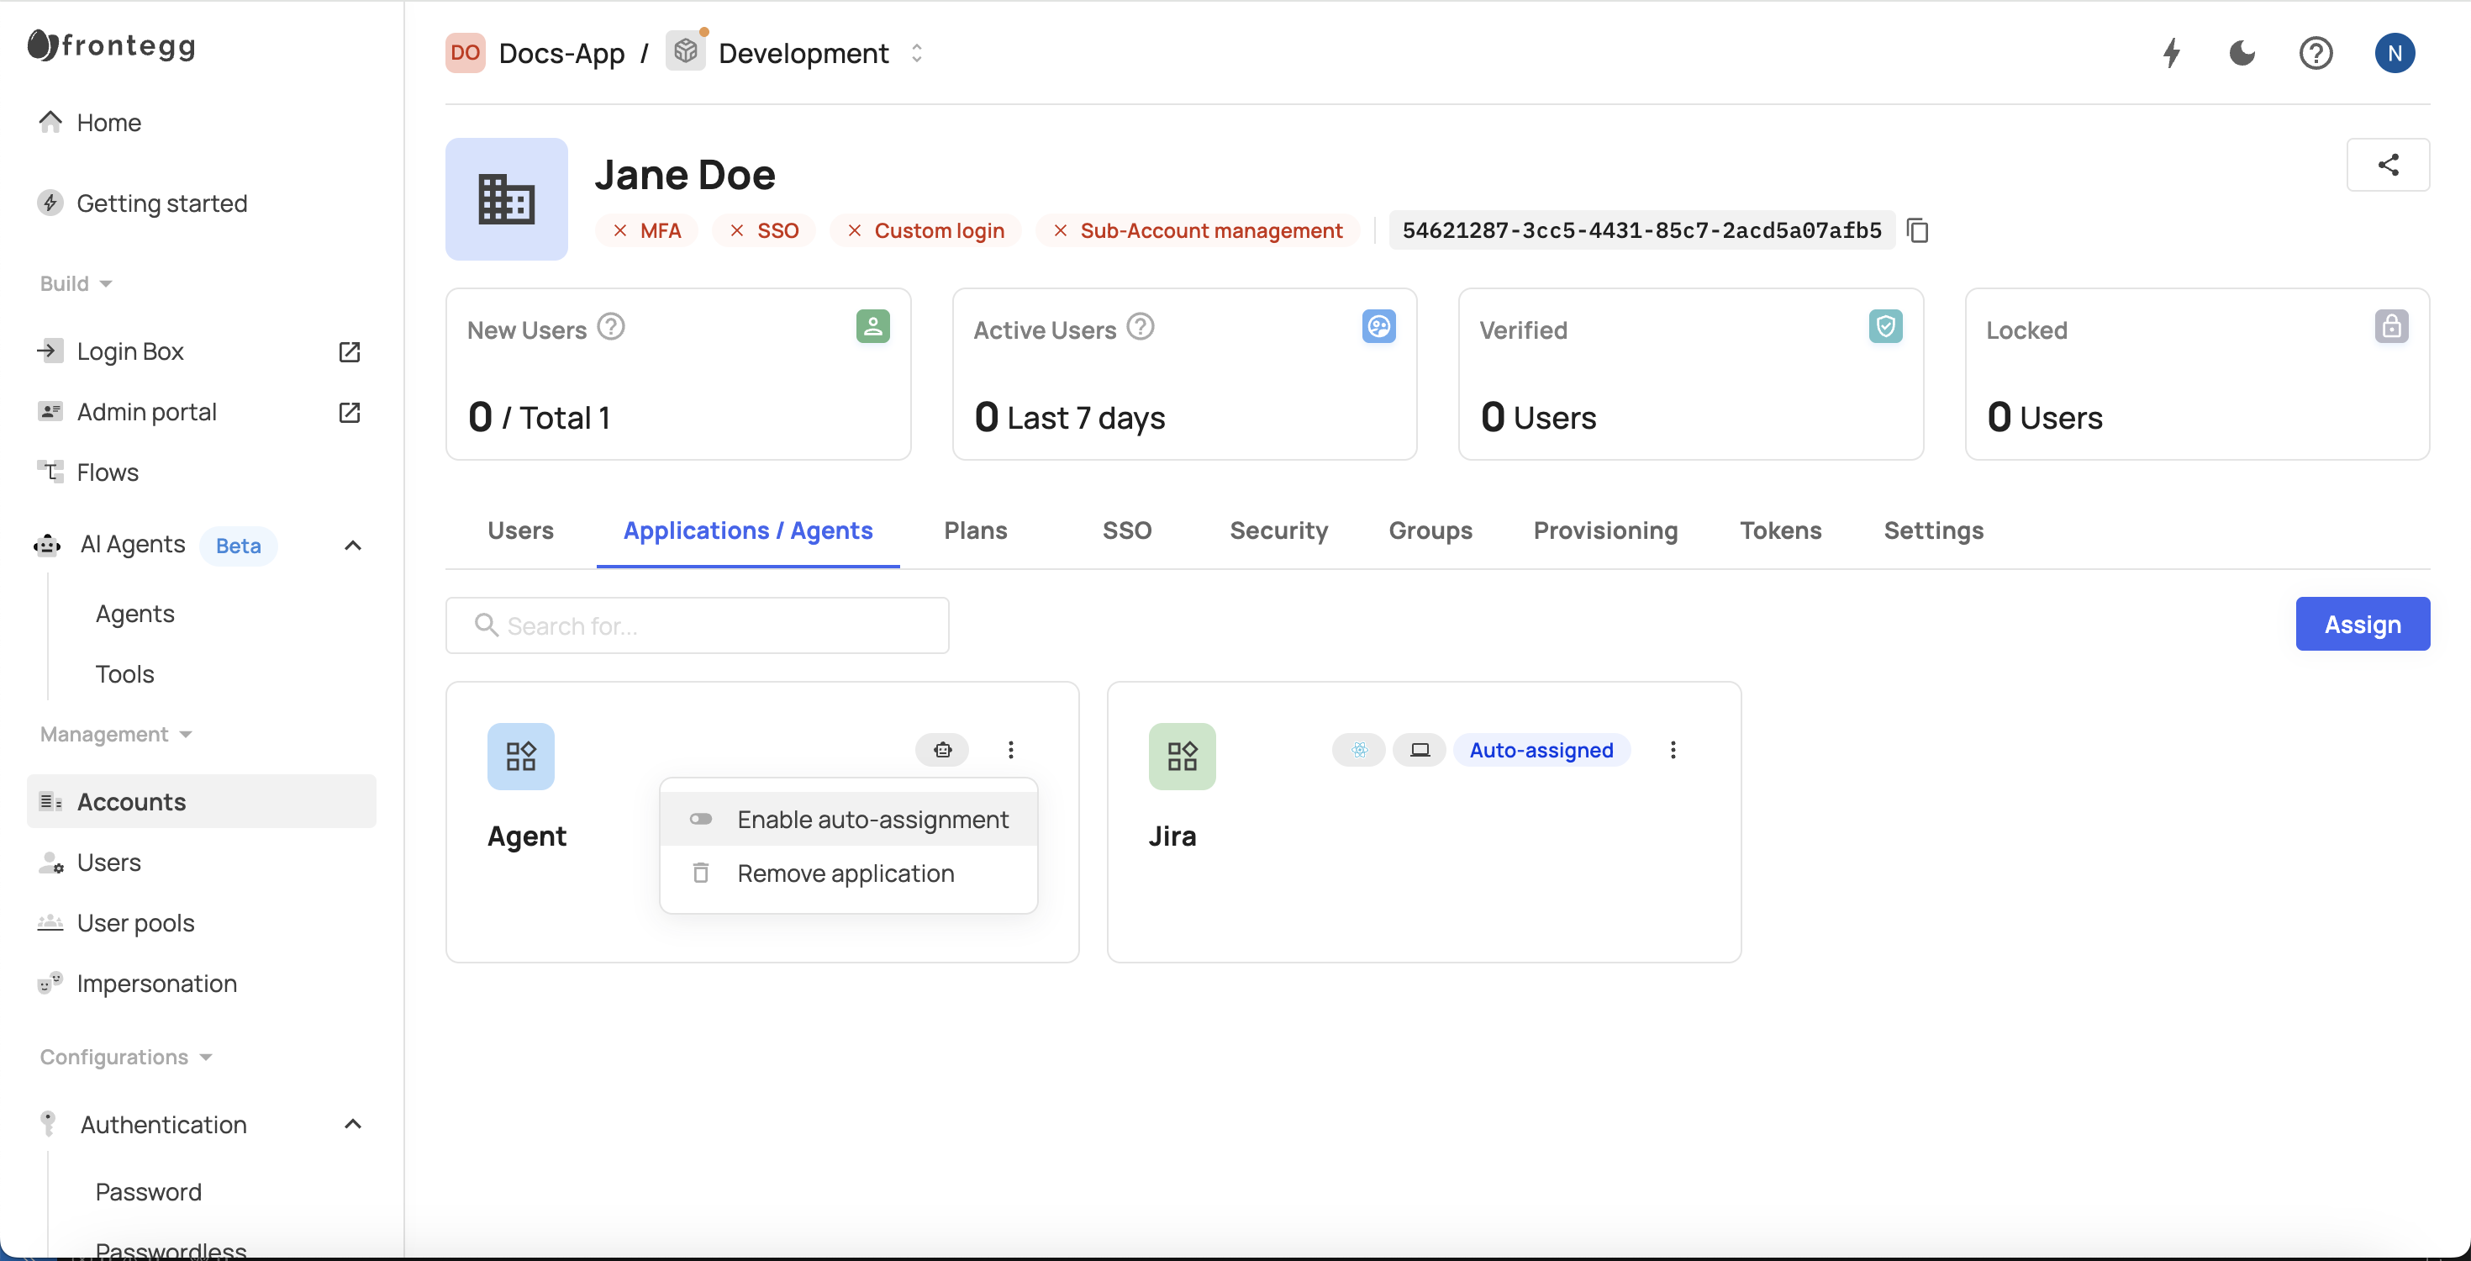Click the search field above the applications

[697, 625]
